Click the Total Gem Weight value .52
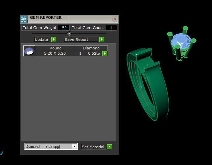 [x=64, y=28]
